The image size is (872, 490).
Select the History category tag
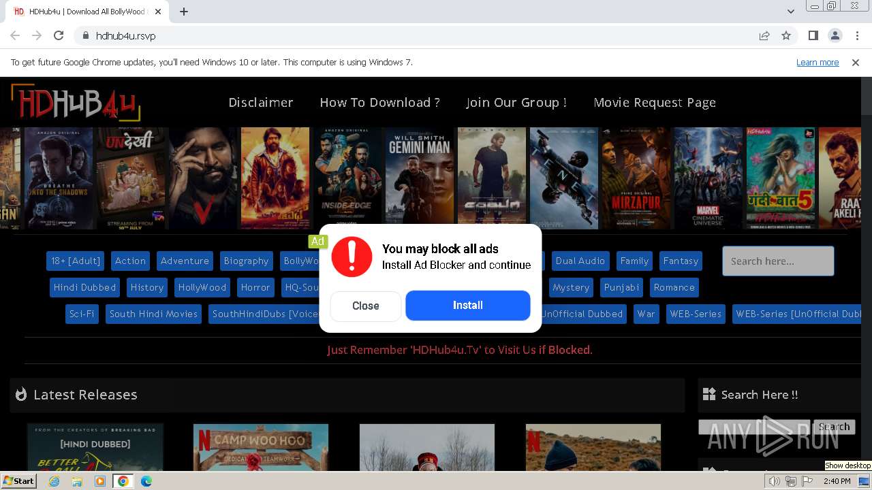tap(147, 287)
